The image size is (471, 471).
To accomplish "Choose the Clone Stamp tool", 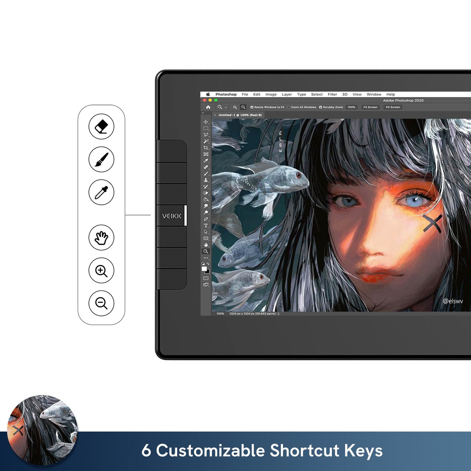I will click(x=206, y=180).
